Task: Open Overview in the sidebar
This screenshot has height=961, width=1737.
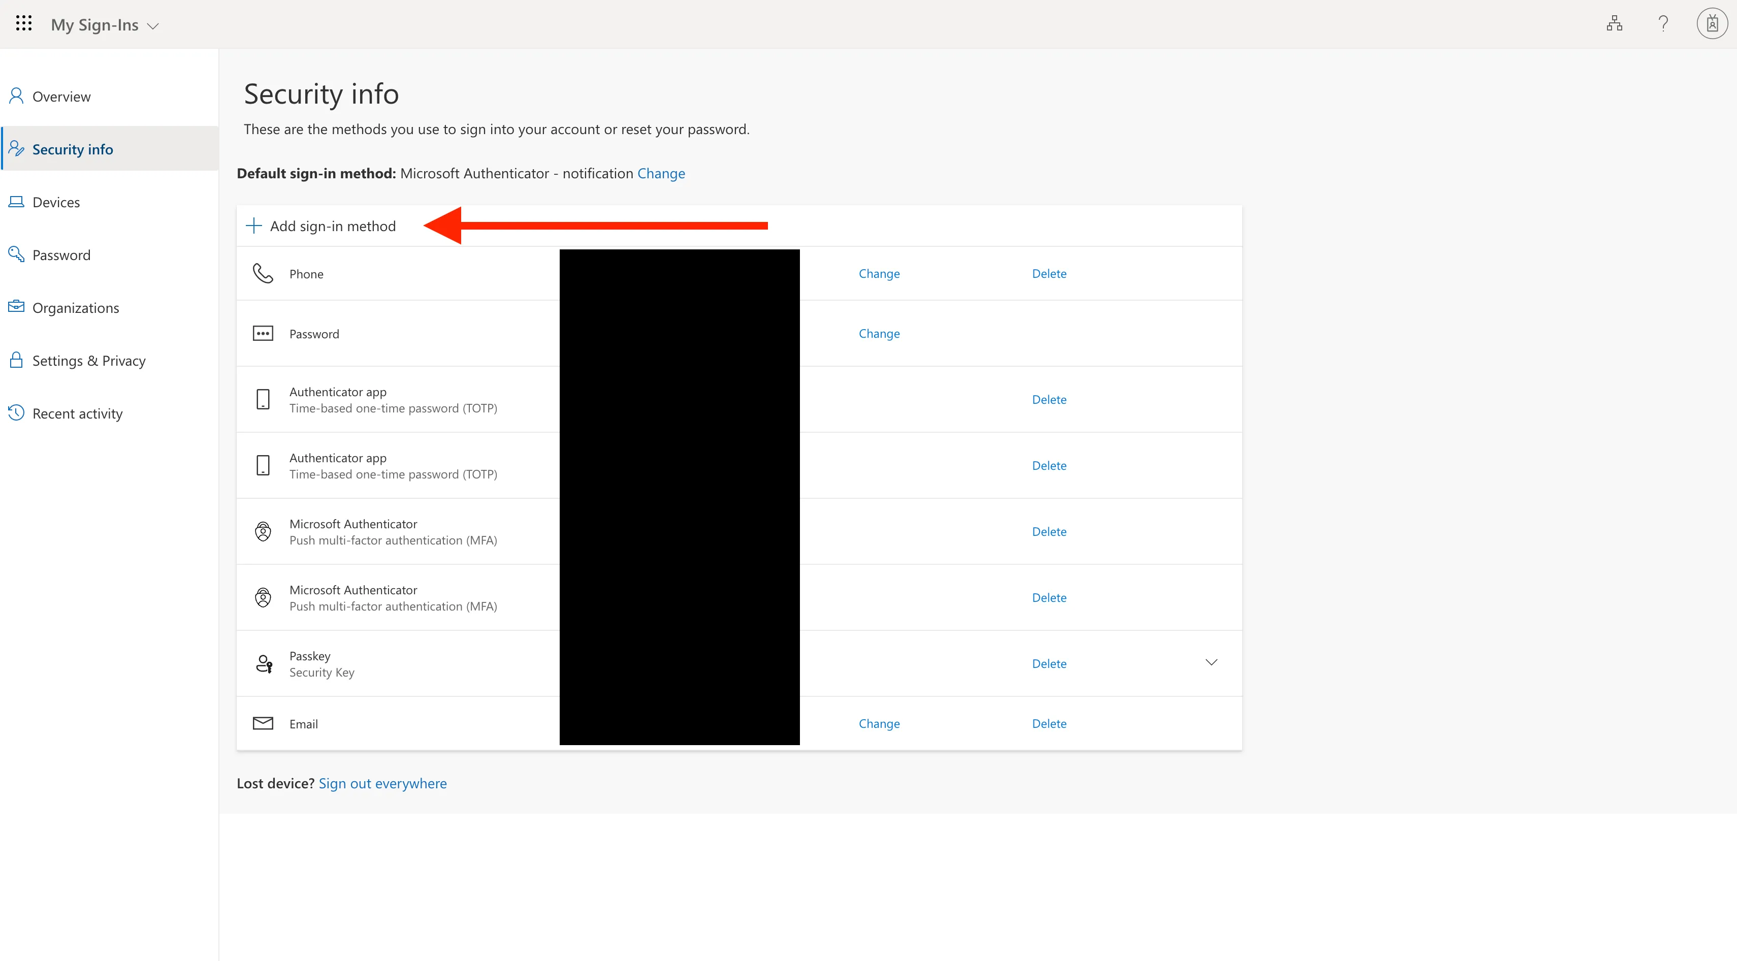Action: coord(61,97)
